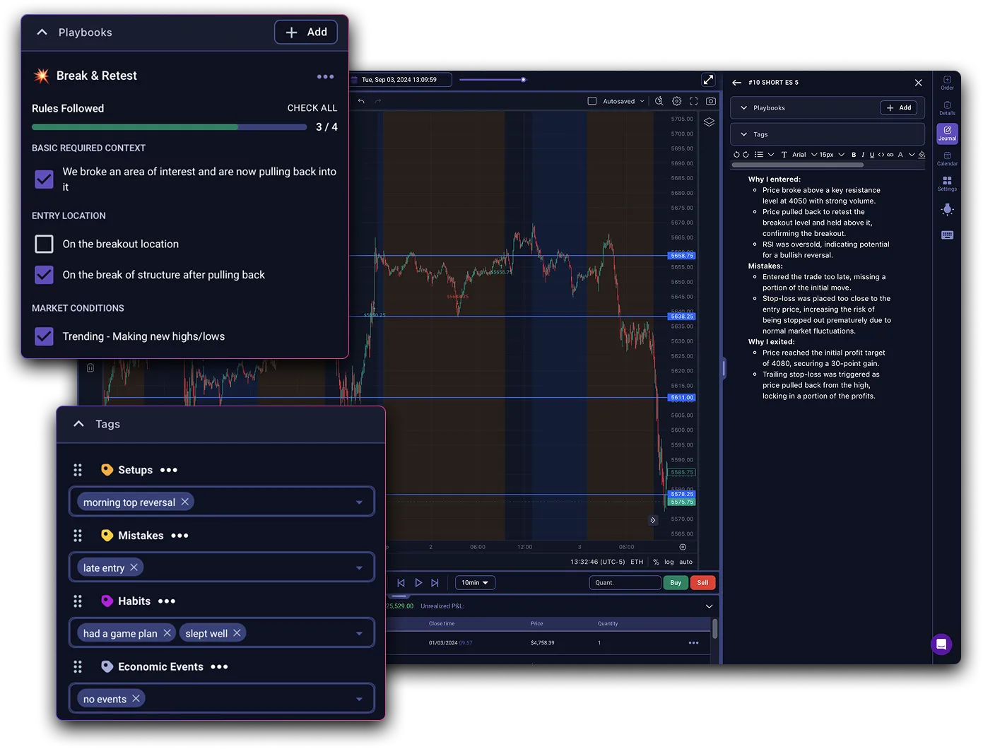Open the Setups tag dropdown arrow
The width and height of the screenshot is (983, 749).
pyautogui.click(x=359, y=502)
